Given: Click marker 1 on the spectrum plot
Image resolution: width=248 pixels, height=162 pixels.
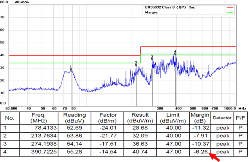Looking at the screenshot, I should (x=71, y=69).
